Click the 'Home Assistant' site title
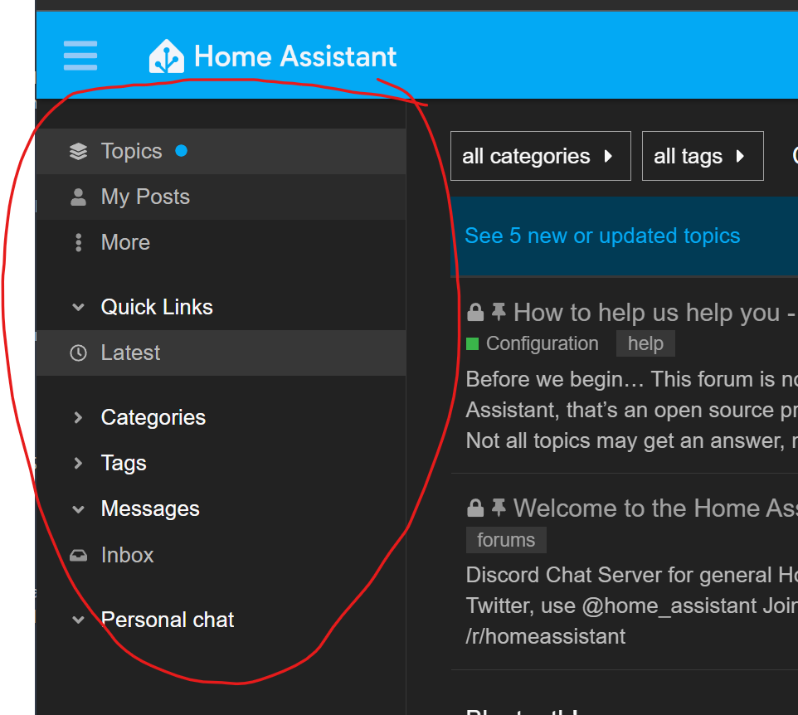 pyautogui.click(x=295, y=56)
